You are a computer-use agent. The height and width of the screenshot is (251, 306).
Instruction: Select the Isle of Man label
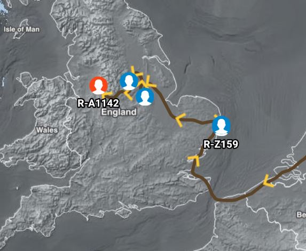[22, 29]
